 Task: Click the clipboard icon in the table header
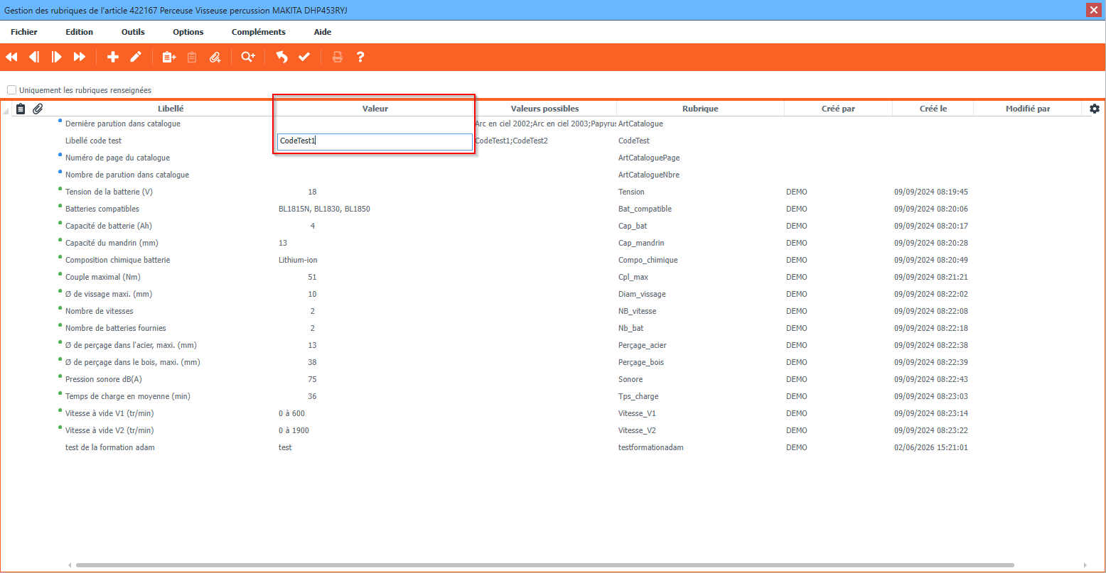pyautogui.click(x=21, y=109)
